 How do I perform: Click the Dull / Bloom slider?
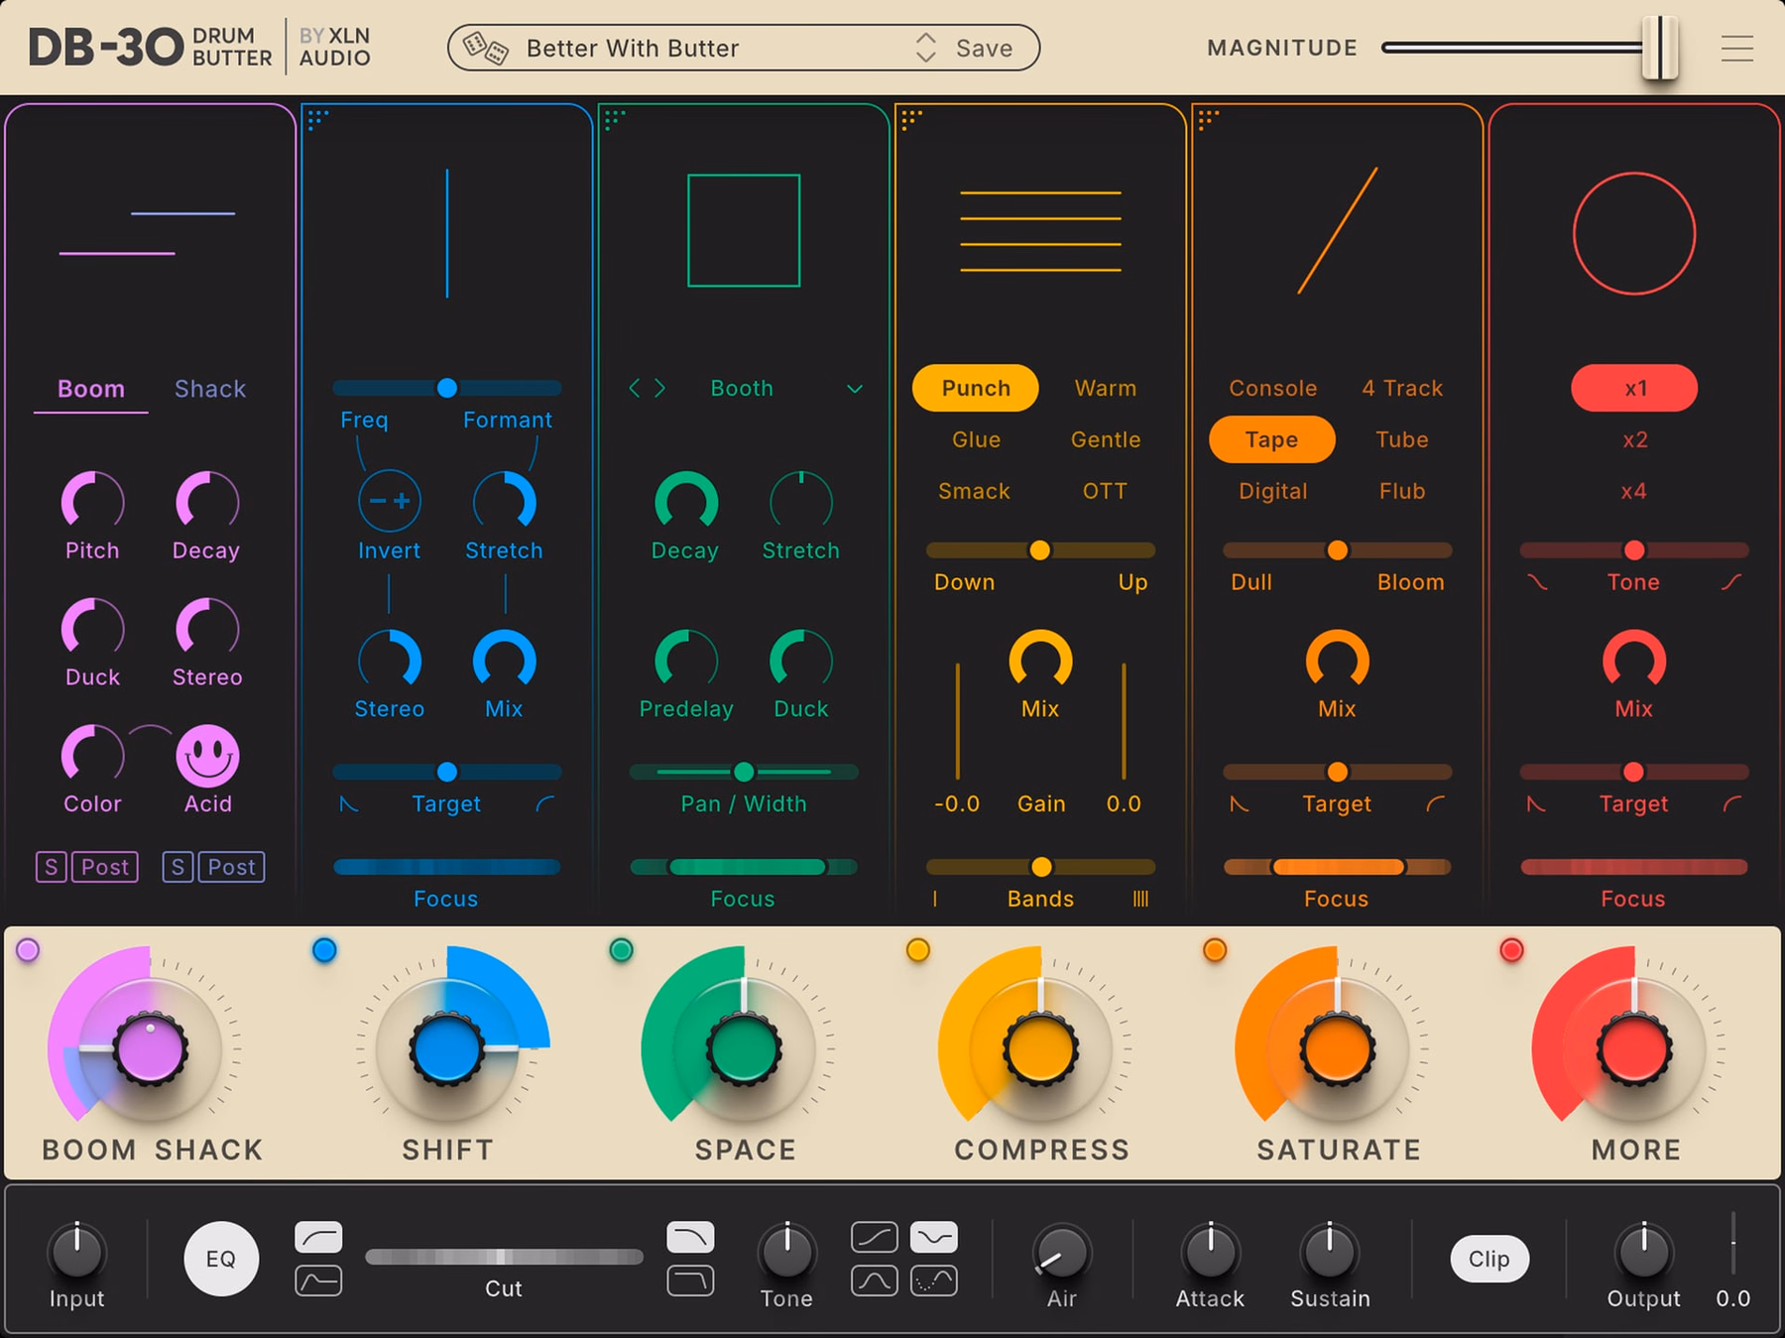(x=1338, y=550)
